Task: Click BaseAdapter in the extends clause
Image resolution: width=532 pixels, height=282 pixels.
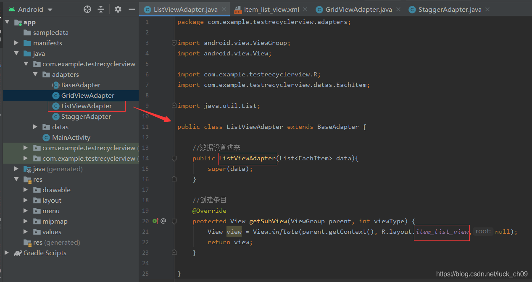Action: click(x=338, y=127)
